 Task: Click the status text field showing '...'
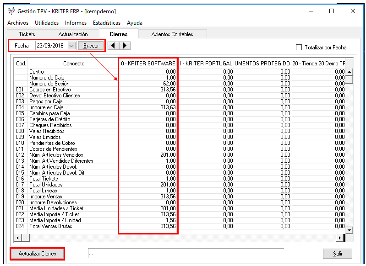coord(186,253)
